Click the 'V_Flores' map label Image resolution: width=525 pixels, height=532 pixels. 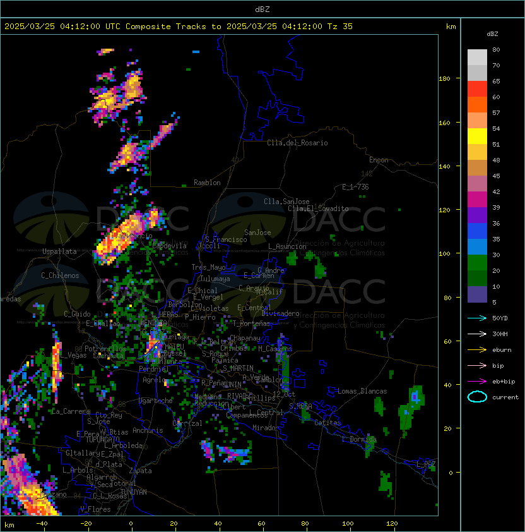(95, 509)
